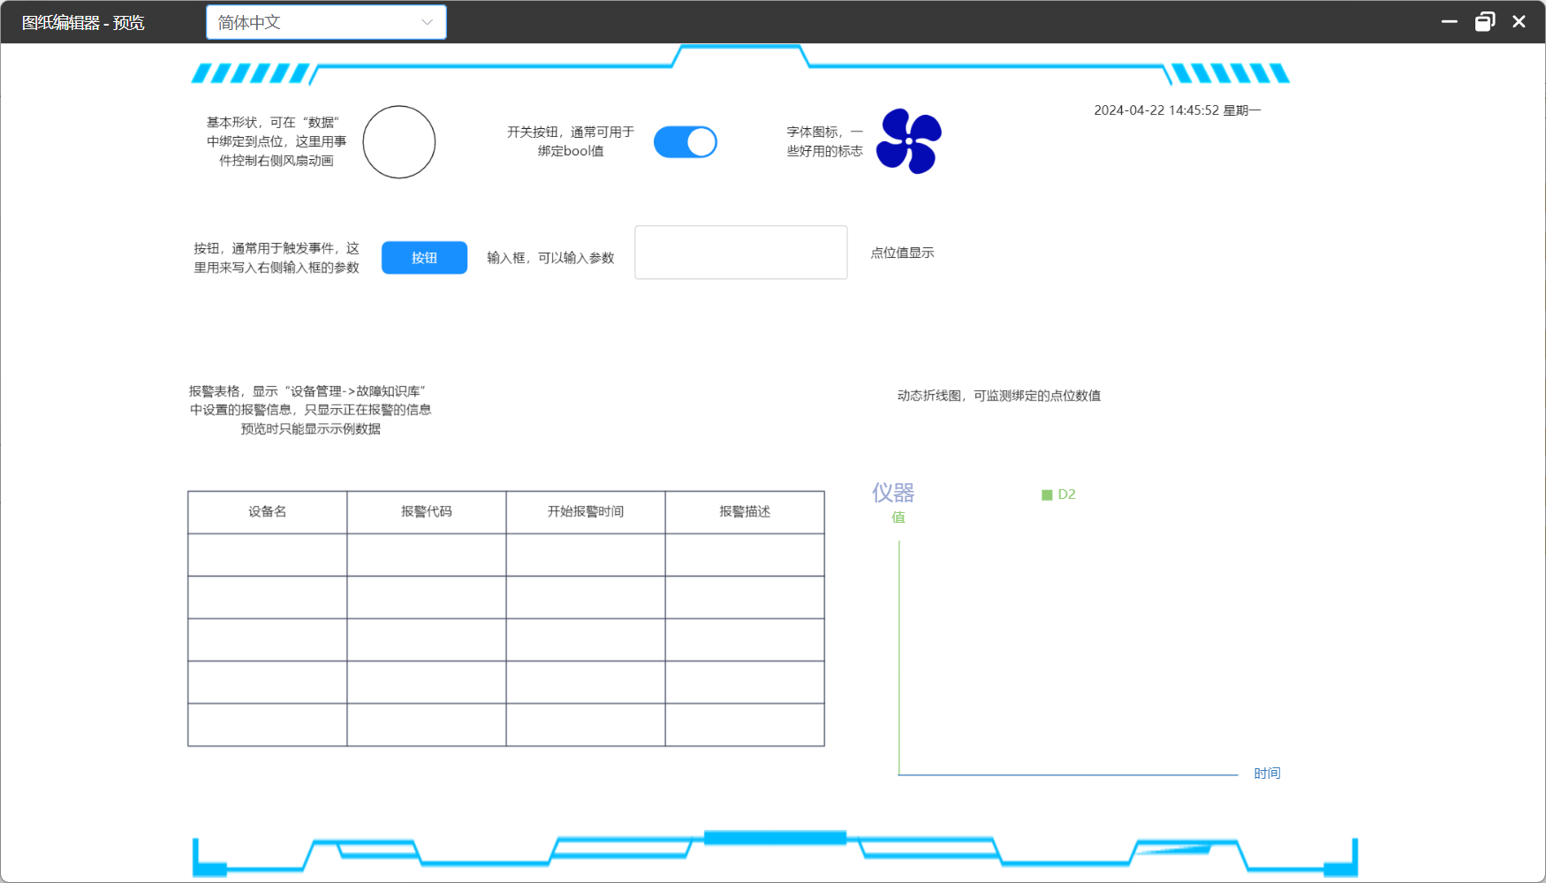The image size is (1546, 883).
Task: Close the 图纸编辑器 preview window
Action: [x=1519, y=21]
